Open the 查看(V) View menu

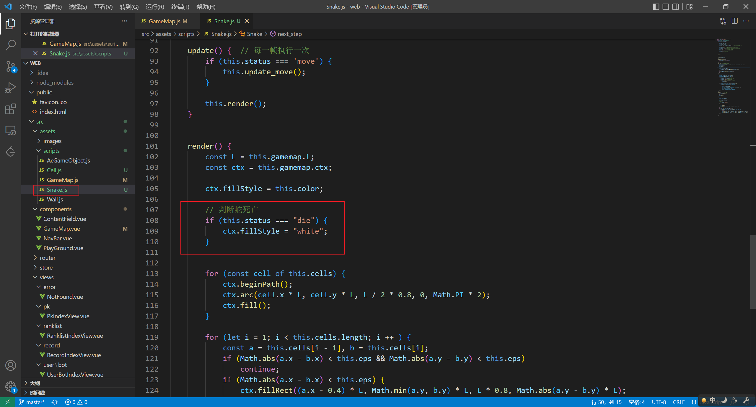pyautogui.click(x=103, y=6)
